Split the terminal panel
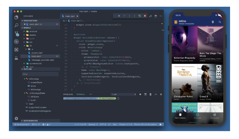 pos(146,94)
